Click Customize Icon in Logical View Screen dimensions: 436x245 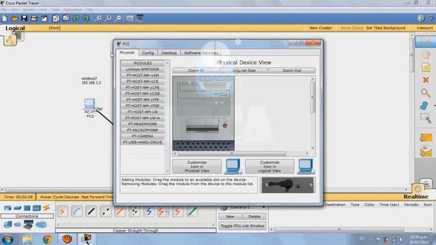click(270, 166)
